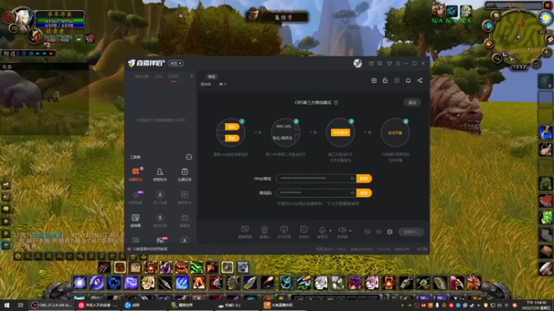The height and width of the screenshot is (311, 554).
Task: Reveal the hidden rtmp address with eye icon
Action: coord(352,178)
